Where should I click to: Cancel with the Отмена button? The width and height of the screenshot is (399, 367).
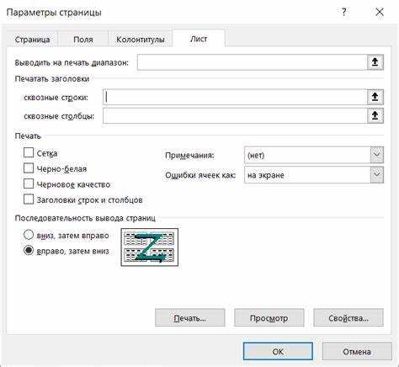tap(357, 351)
